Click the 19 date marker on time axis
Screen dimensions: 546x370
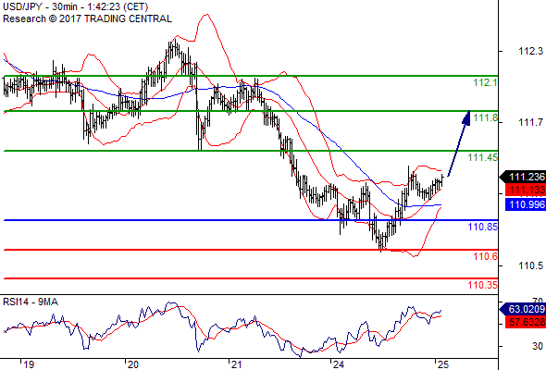[x=29, y=364]
